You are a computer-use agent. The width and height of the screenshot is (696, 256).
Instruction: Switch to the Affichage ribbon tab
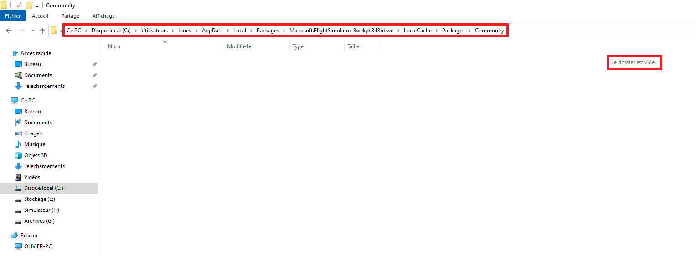pyautogui.click(x=103, y=16)
